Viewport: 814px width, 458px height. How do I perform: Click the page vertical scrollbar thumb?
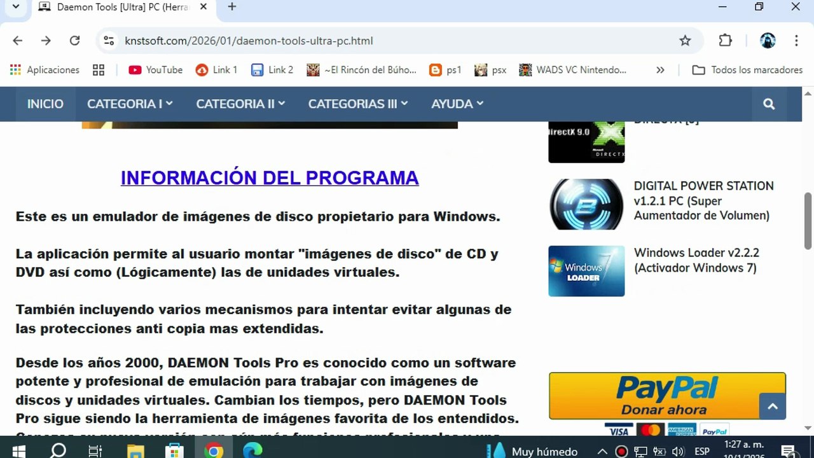[x=808, y=221]
